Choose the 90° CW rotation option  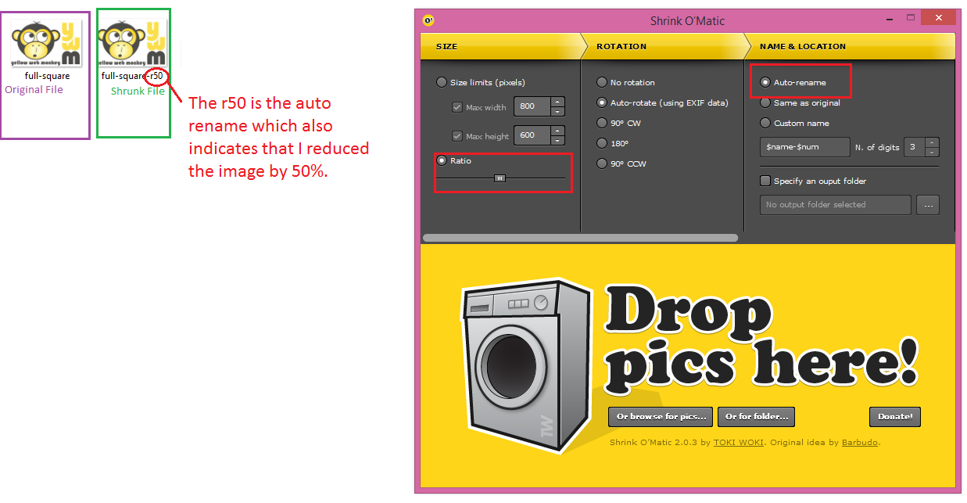coord(602,123)
